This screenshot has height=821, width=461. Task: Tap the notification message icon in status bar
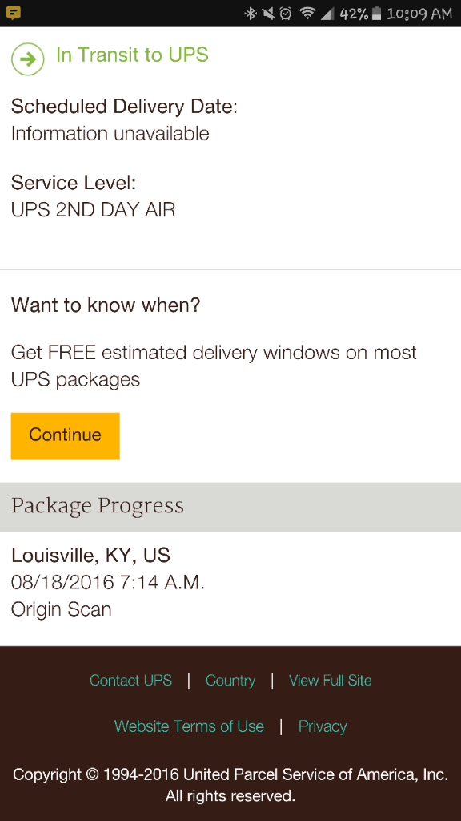(14, 13)
